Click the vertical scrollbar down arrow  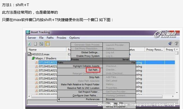coord(177,93)
